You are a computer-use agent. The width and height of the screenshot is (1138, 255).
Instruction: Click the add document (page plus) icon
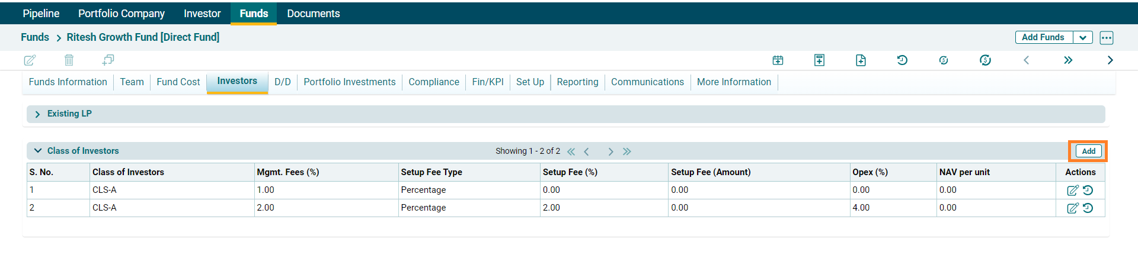click(x=861, y=60)
